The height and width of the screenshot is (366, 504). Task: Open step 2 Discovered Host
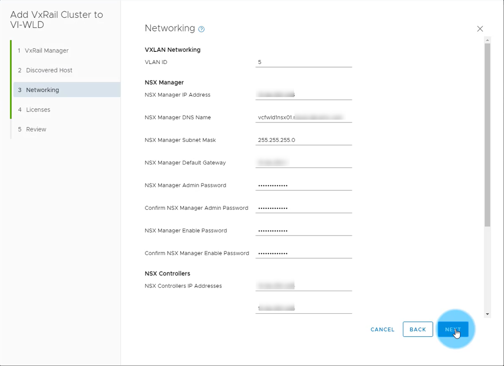[49, 70]
